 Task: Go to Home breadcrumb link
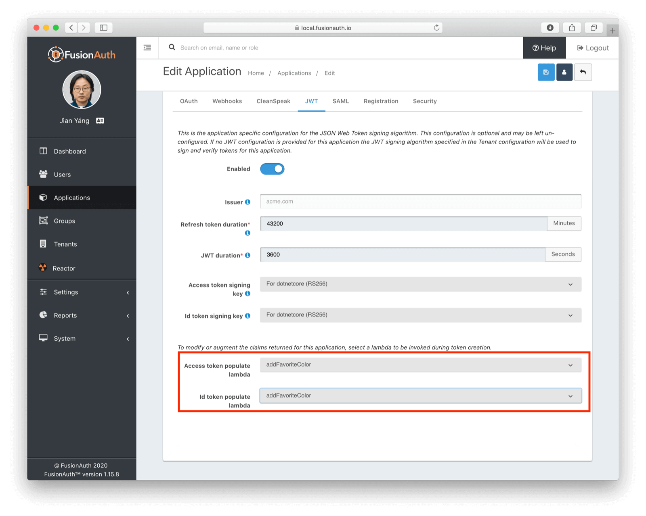click(256, 73)
